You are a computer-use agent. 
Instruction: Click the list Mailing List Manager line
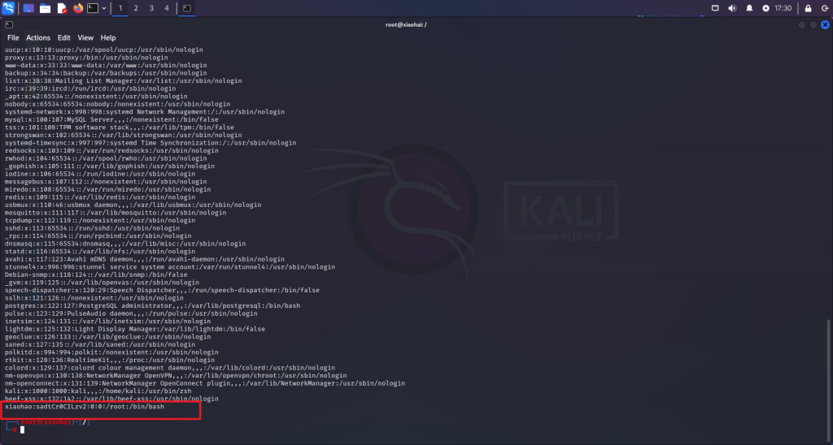[x=124, y=80]
